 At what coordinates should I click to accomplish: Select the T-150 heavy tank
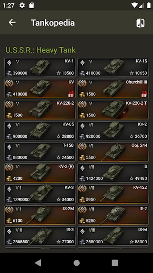click(40, 152)
